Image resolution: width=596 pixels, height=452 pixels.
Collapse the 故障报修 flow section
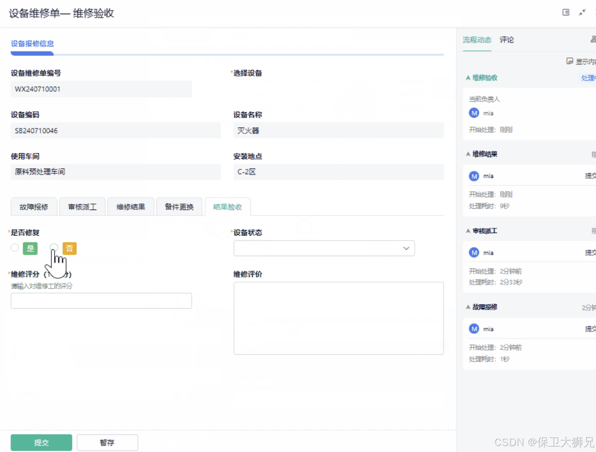coord(468,307)
